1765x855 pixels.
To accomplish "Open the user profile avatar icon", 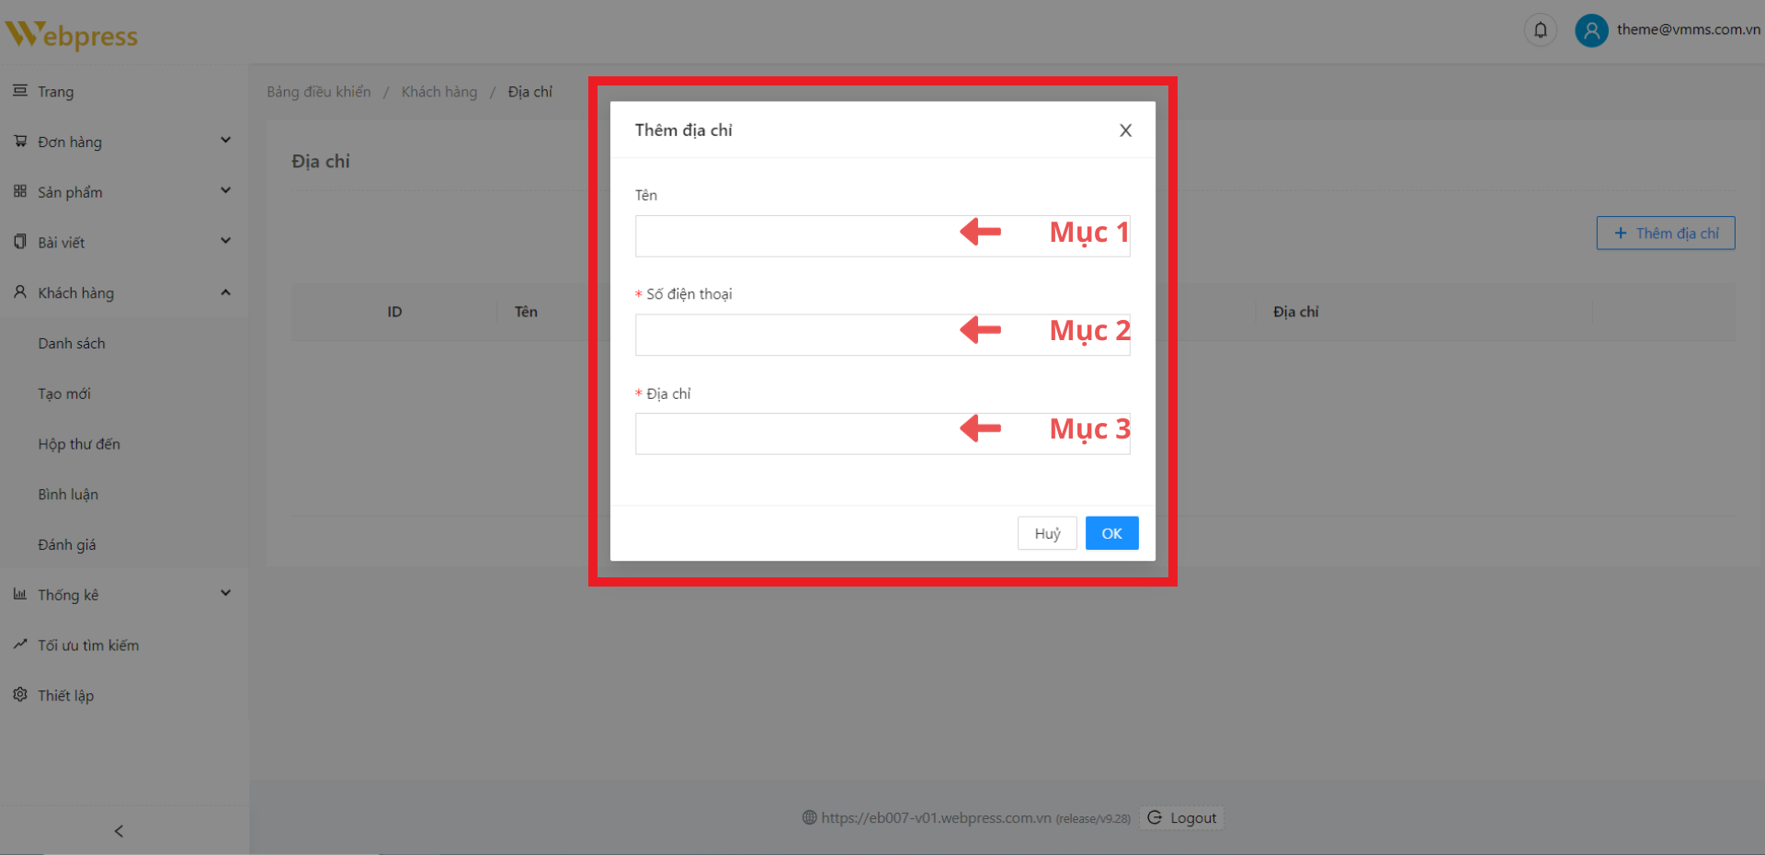I will [x=1591, y=30].
